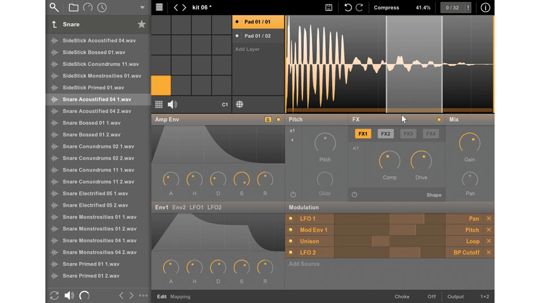The image size is (539, 303).
Task: Click the search magnifier icon
Action: [54, 7]
